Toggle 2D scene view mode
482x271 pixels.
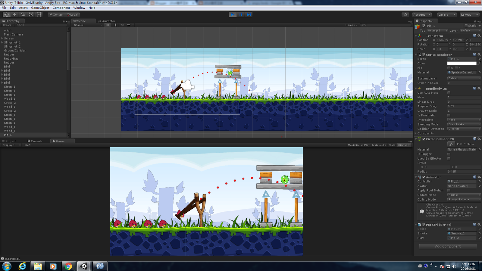click(x=107, y=25)
